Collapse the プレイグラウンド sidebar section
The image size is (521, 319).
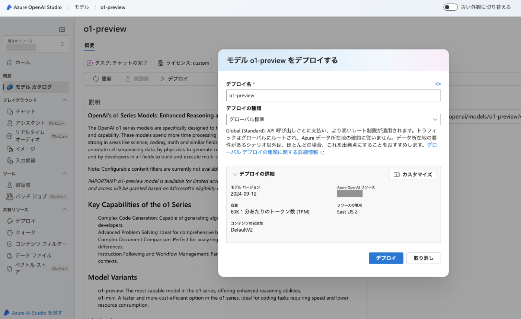point(65,100)
